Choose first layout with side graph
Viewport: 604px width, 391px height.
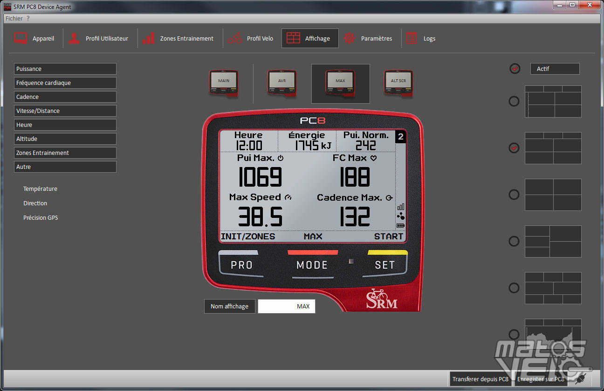(553, 101)
